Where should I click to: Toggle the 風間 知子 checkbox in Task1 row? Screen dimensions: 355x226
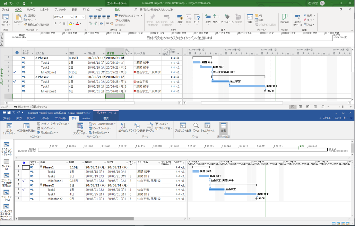(x=135, y=63)
